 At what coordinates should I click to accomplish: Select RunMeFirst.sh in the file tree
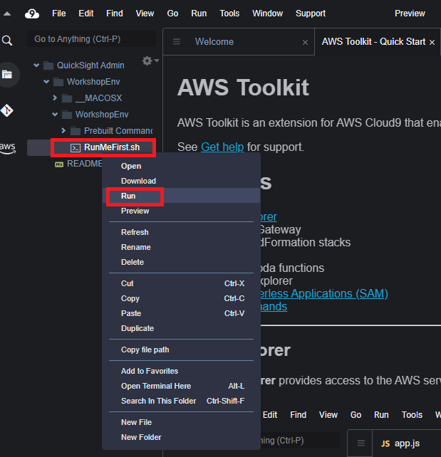point(112,147)
